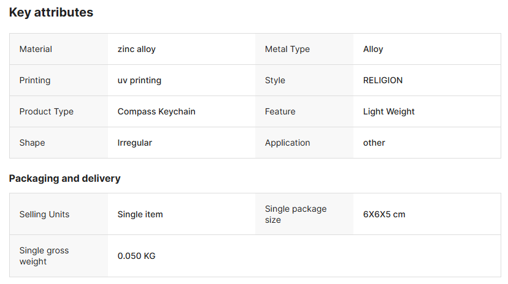The width and height of the screenshot is (508, 284).
Task: Select the Metal Type label
Action: (x=287, y=49)
